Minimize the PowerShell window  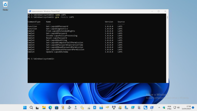(x=152, y=11)
